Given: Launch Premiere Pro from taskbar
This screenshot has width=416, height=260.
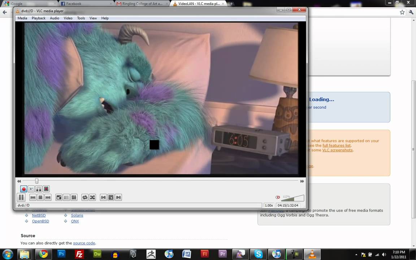Looking at the screenshot, I should tap(222, 254).
